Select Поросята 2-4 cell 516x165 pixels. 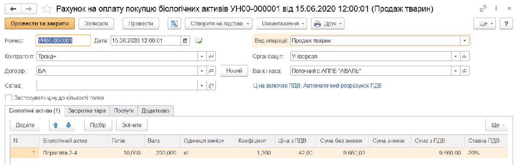tap(74, 153)
